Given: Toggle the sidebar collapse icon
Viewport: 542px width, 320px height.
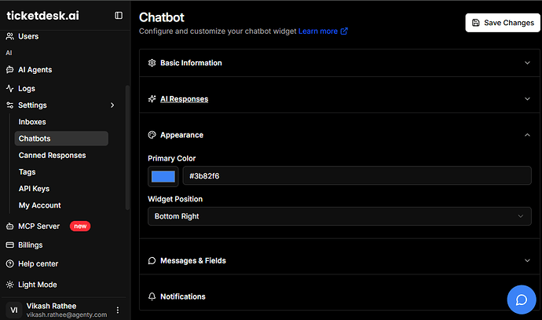Looking at the screenshot, I should pos(119,16).
